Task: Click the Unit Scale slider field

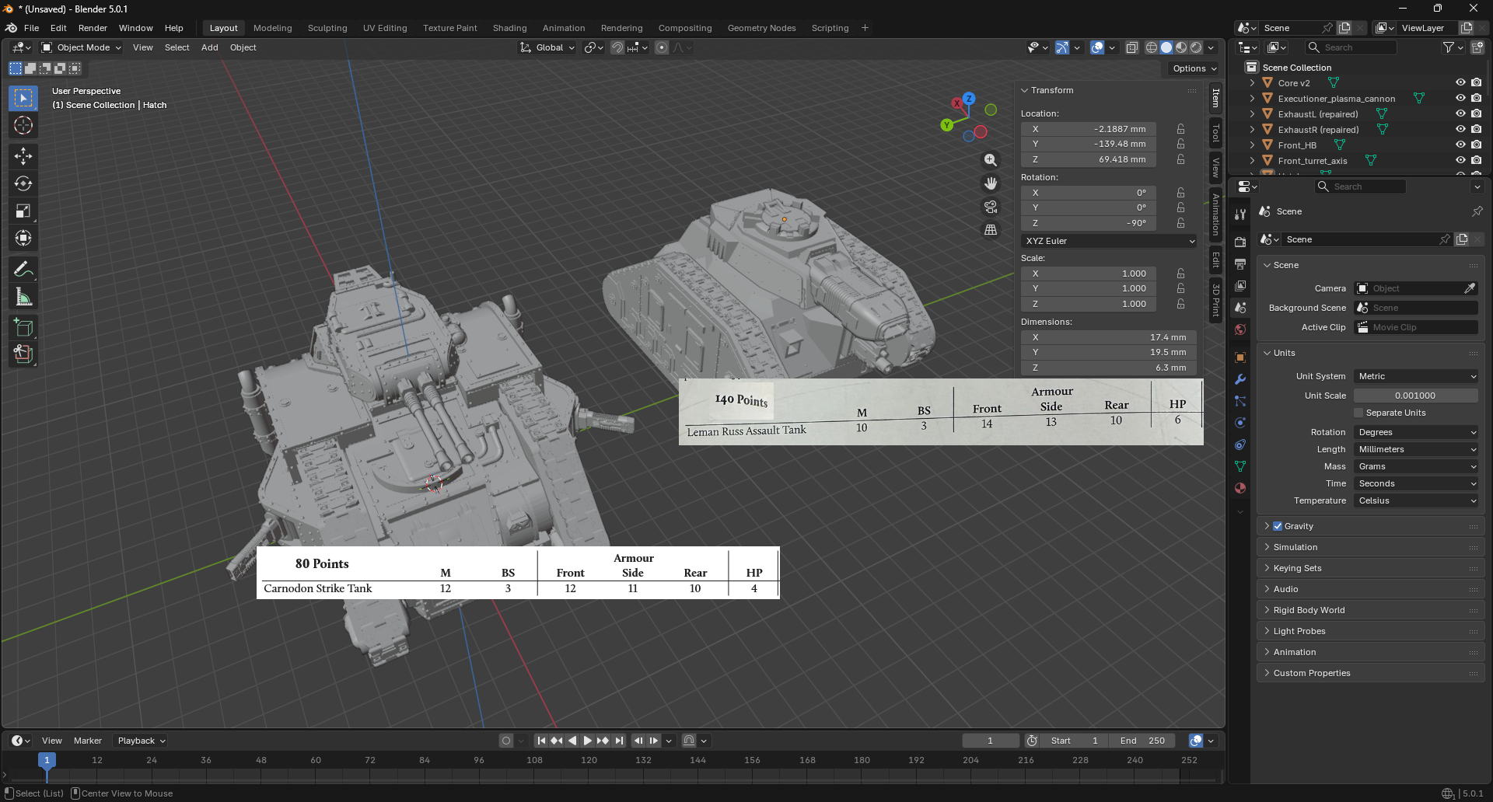Action: pyautogui.click(x=1415, y=396)
